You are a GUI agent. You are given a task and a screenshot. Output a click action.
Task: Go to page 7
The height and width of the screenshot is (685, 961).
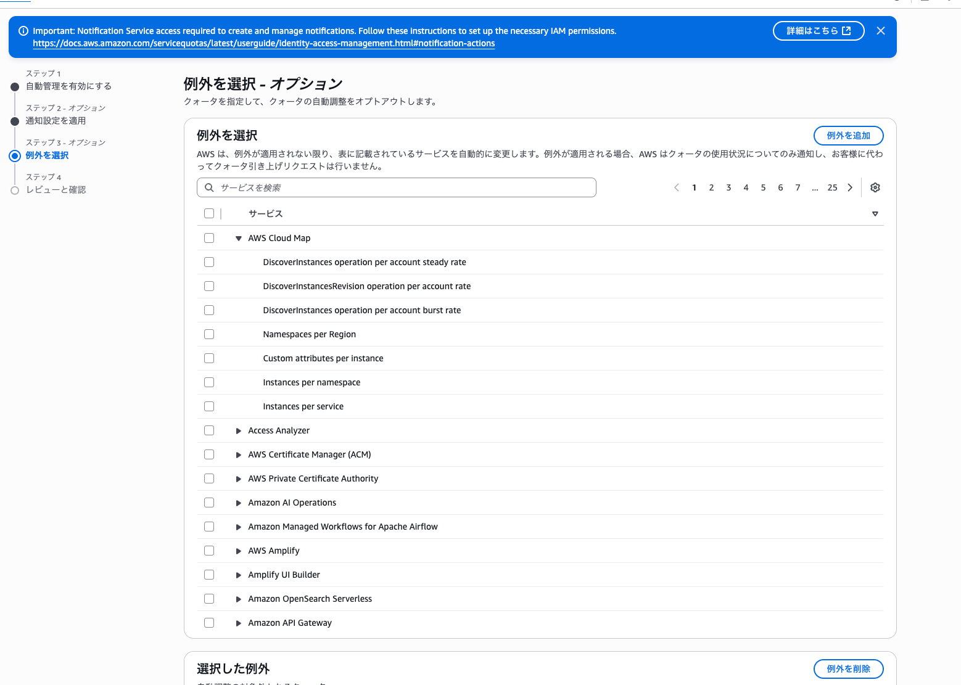(798, 187)
